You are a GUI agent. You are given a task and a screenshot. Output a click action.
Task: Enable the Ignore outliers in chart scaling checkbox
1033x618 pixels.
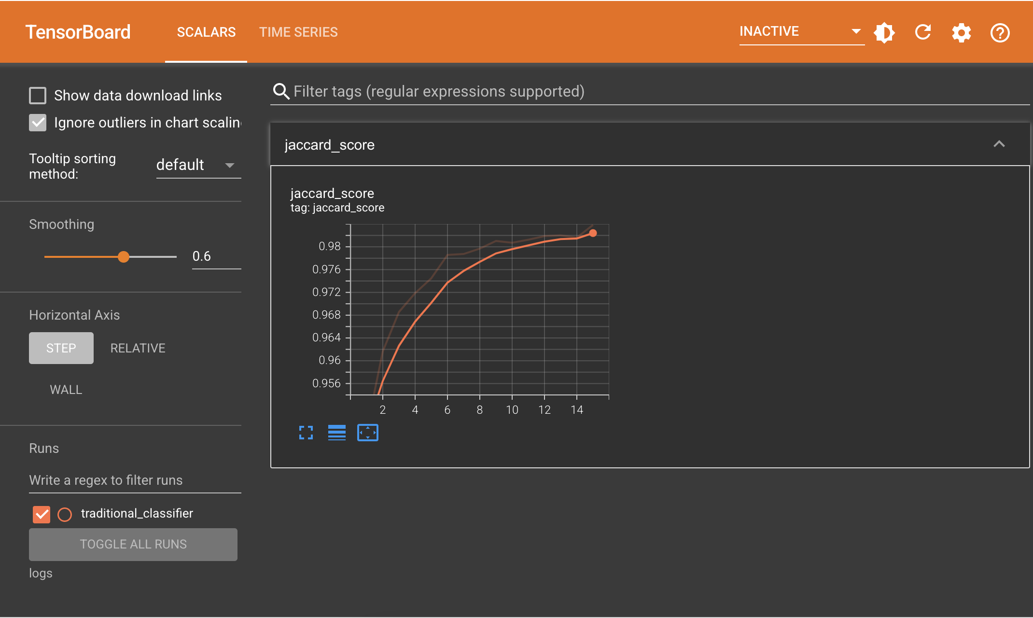tap(38, 122)
